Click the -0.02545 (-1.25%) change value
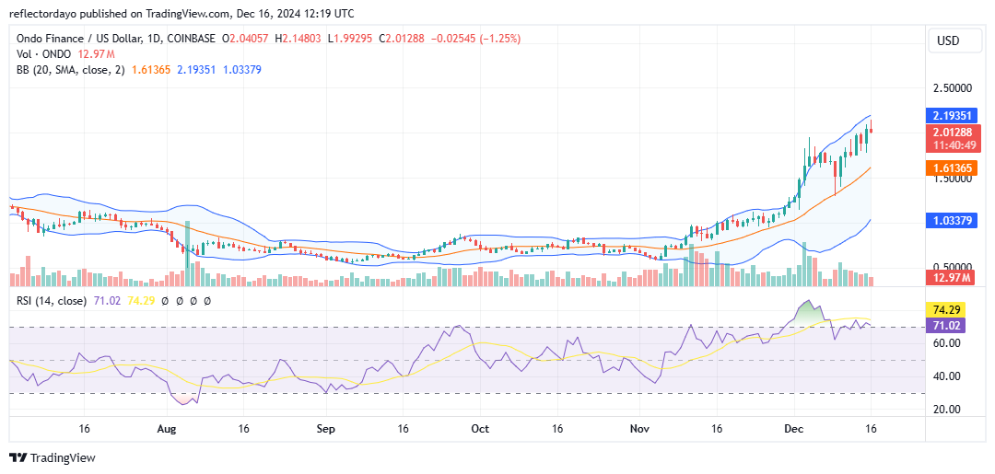This screenshot has height=474, width=995. (x=476, y=39)
